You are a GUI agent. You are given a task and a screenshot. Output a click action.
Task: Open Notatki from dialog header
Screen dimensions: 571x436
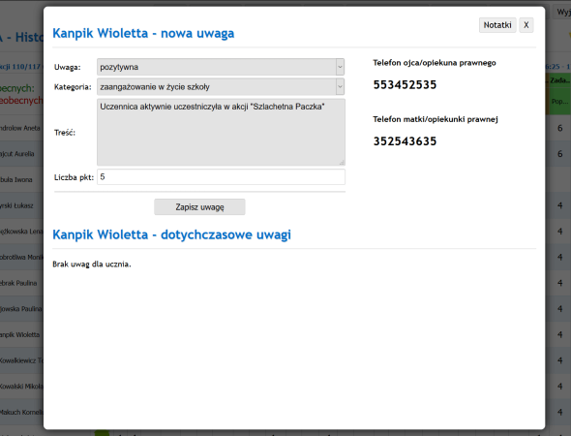coord(497,25)
